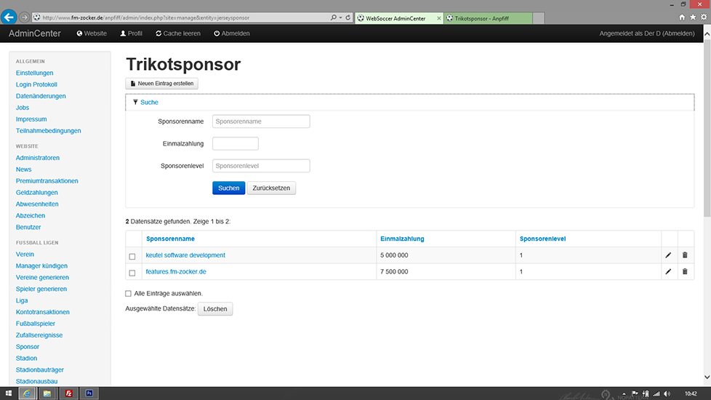This screenshot has width=711, height=400.
Task: Click the Neuen Eintrag erstellen button
Action: pyautogui.click(x=162, y=84)
